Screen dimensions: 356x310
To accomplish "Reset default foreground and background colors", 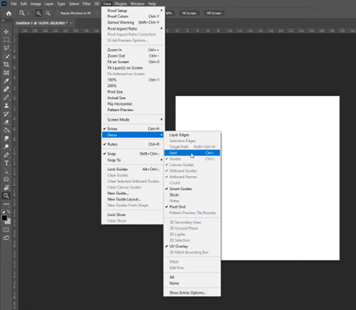I will pos(3,211).
